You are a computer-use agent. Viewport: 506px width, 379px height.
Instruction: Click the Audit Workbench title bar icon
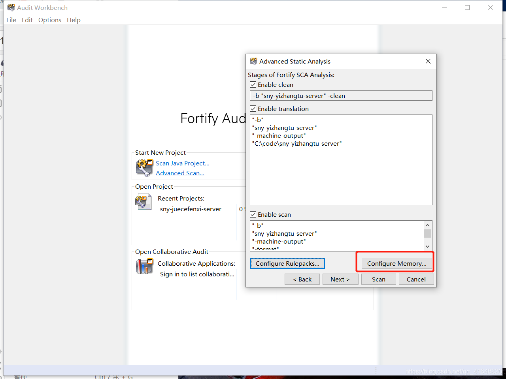tap(11, 8)
